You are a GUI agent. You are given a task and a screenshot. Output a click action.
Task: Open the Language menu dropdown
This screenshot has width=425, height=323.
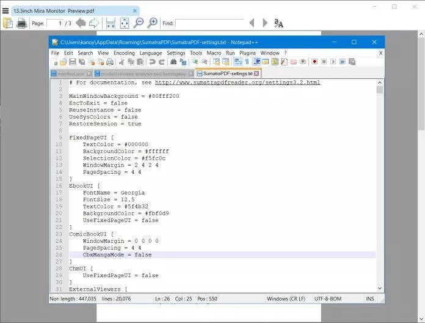pyautogui.click(x=151, y=53)
